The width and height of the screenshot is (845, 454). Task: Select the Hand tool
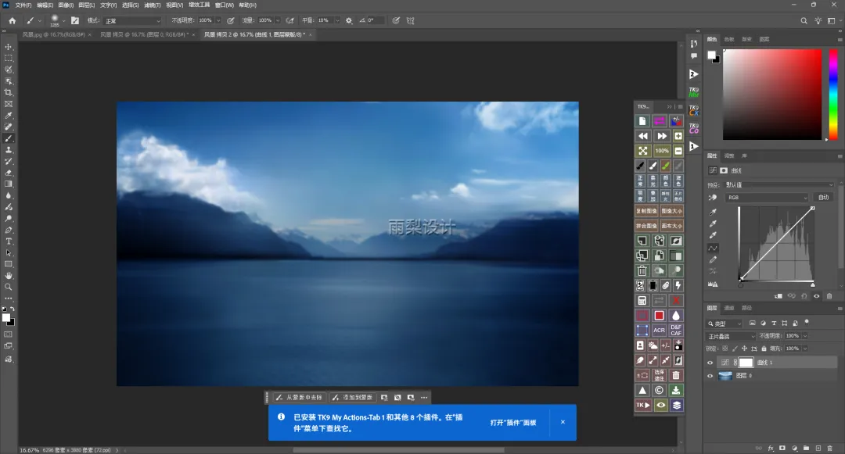pyautogui.click(x=9, y=275)
